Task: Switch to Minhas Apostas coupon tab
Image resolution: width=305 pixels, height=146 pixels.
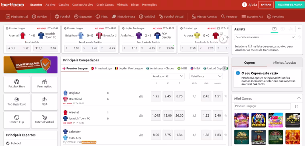Action: (x=285, y=63)
